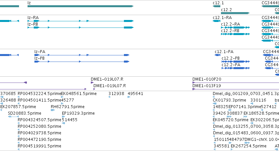Select the 326488 EST feature
The height and width of the screenshot is (151, 279).
(2, 104)
